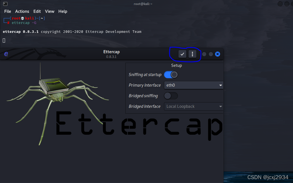Open the File menu in terminal
The width and height of the screenshot is (293, 183).
pos(8,11)
